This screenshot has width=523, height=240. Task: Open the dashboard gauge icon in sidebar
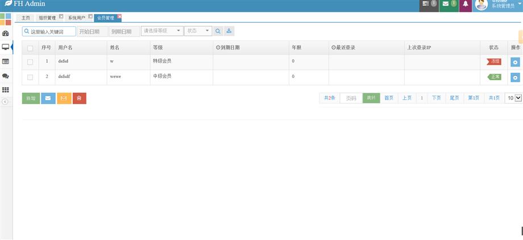click(6, 34)
